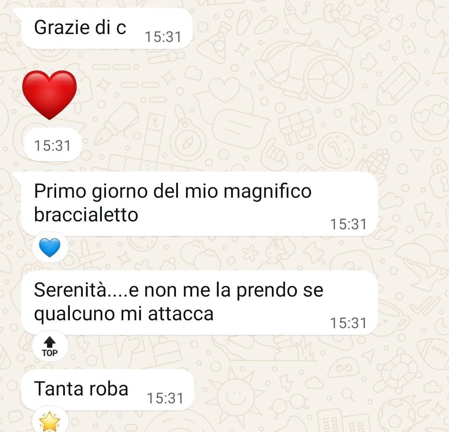The width and height of the screenshot is (449, 432).
Task: Click the word 'braccialetto' in the message
Action: tap(86, 215)
